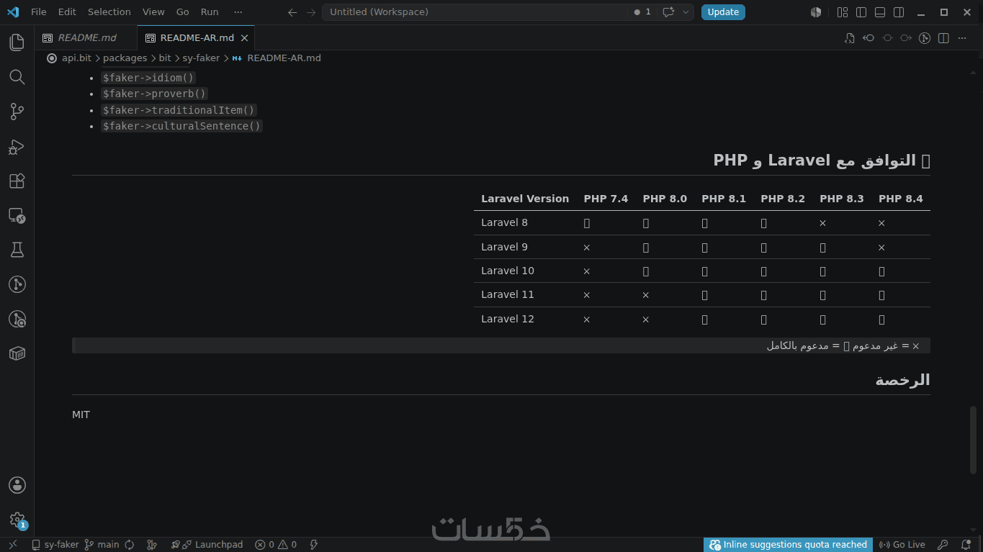Image resolution: width=983 pixels, height=552 pixels.
Task: Open Launchpad from the status bar
Action: (x=207, y=545)
